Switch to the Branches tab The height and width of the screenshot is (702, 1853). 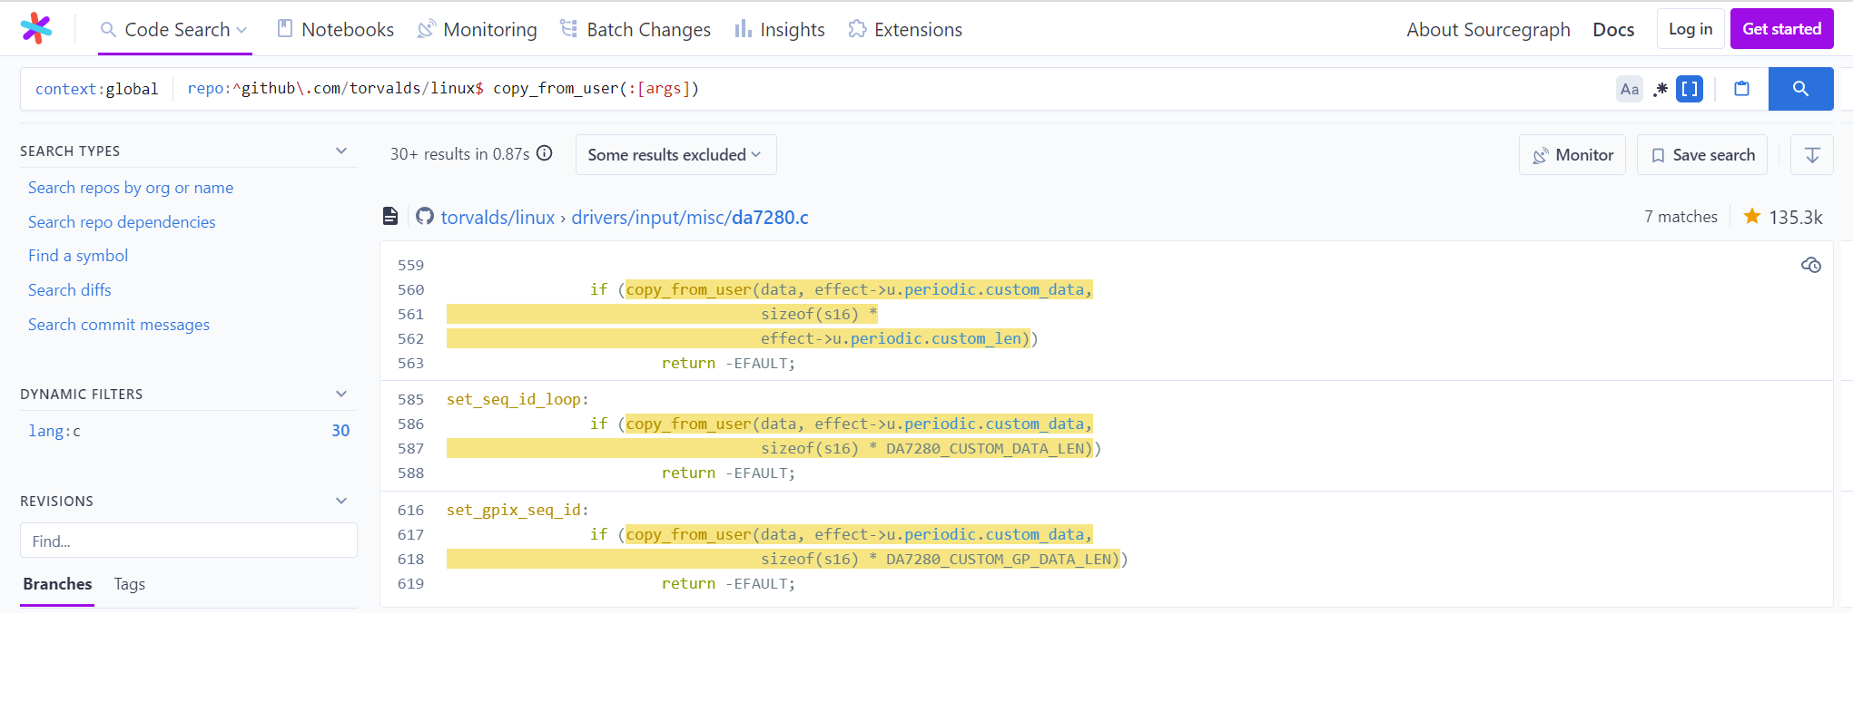pos(57,584)
